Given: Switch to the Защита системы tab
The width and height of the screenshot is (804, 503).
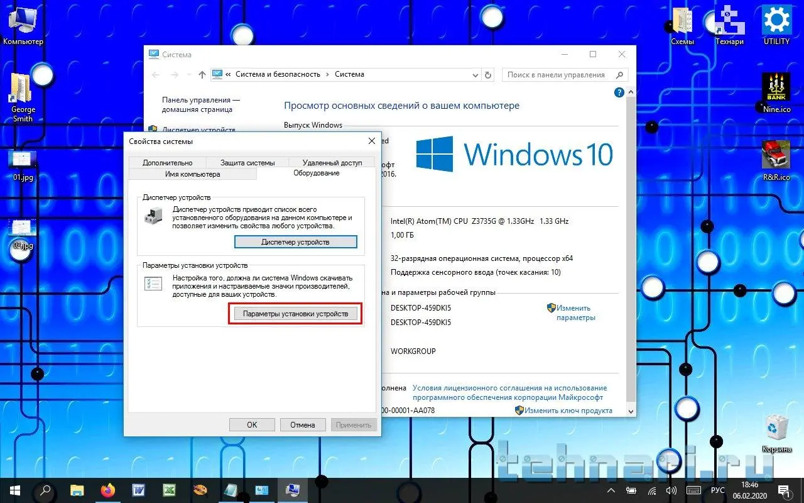Looking at the screenshot, I should coord(247,163).
